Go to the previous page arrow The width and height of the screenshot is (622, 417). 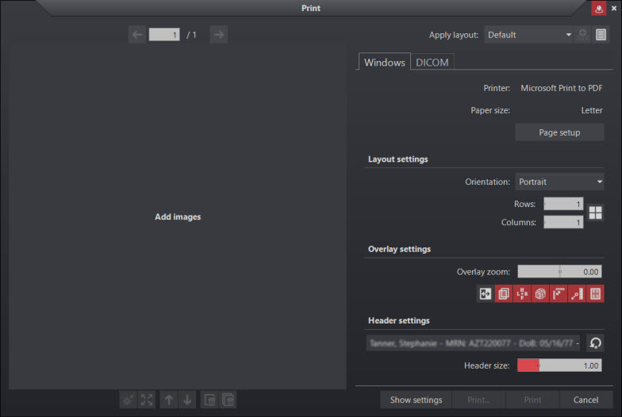pos(137,34)
